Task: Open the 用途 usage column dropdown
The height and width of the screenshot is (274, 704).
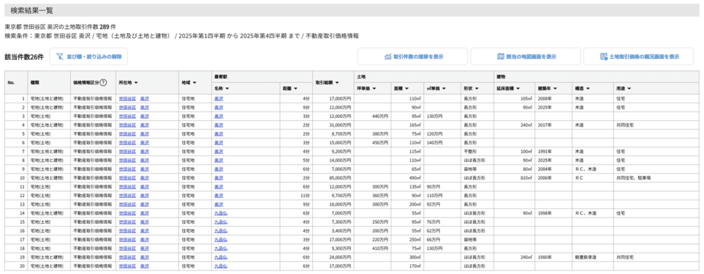Action: pos(629,89)
